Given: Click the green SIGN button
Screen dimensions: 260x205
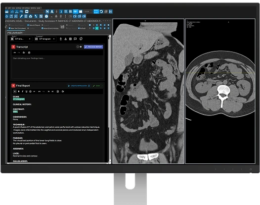Looking at the screenshot, I should (96, 86).
